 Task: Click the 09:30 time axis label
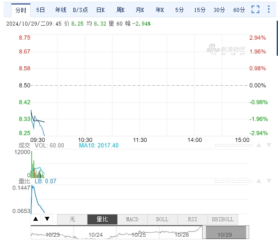tap(38, 140)
